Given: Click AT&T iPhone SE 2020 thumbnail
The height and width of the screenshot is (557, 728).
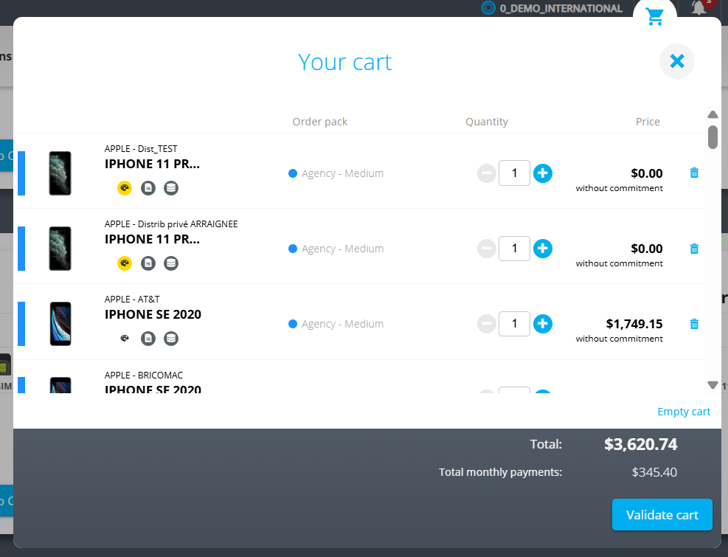Looking at the screenshot, I should point(60,324).
